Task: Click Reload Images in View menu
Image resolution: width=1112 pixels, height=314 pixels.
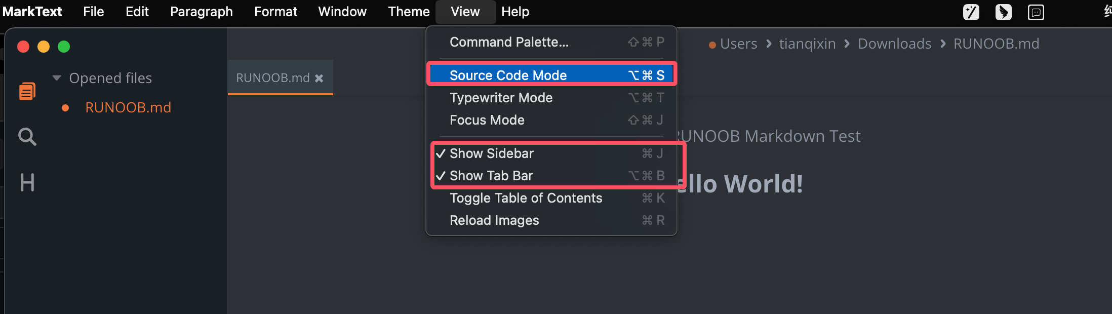Action: [x=494, y=220]
